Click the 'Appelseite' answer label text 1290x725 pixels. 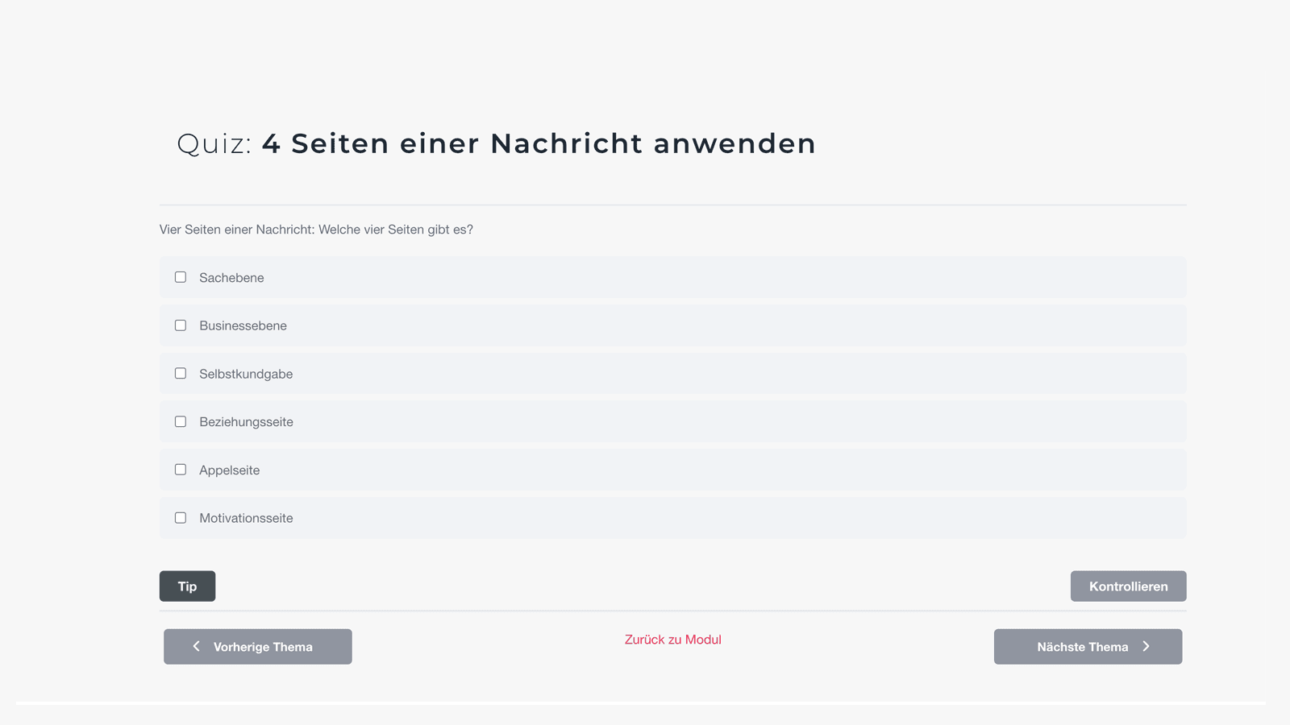pos(229,470)
